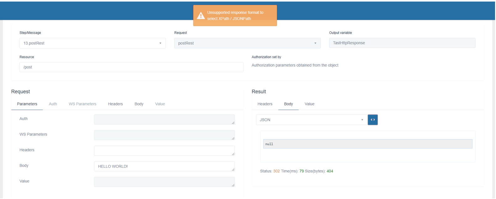Screen dimensions: 496x199
Task: Select the Request Parameters tab
Action: coord(27,104)
